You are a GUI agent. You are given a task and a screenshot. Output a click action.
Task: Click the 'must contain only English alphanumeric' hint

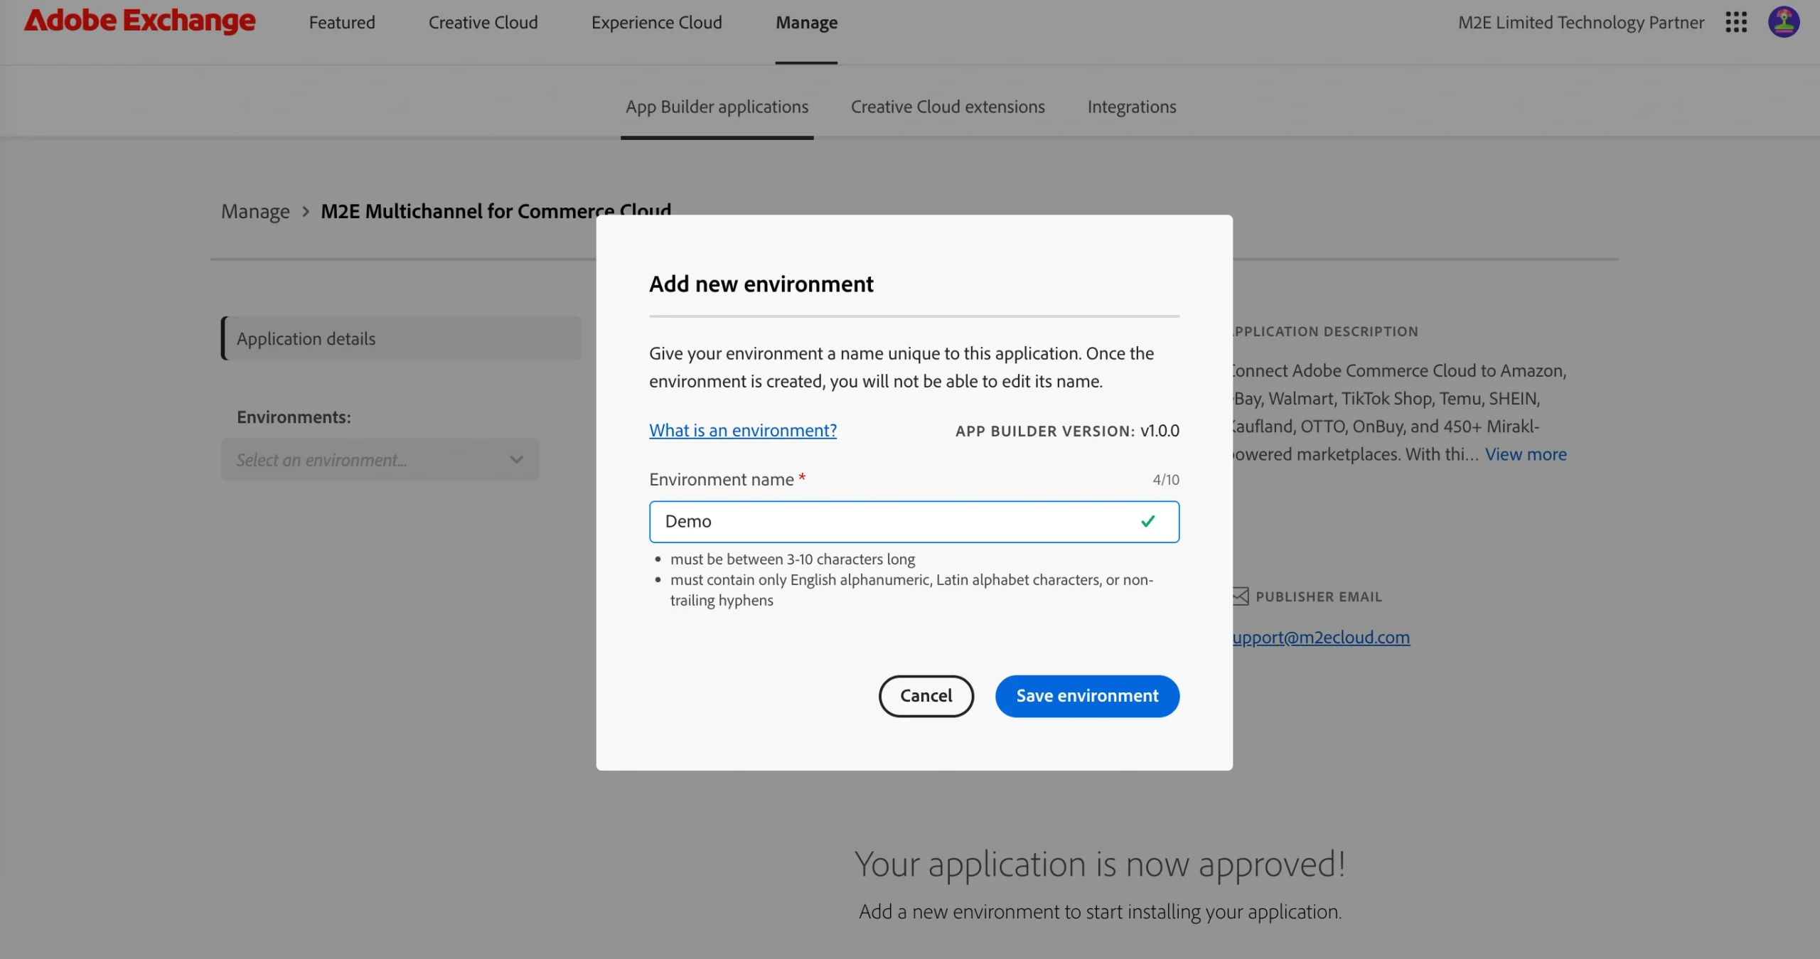point(911,590)
